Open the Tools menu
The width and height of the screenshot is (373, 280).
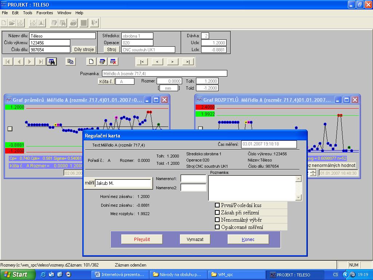click(x=28, y=13)
